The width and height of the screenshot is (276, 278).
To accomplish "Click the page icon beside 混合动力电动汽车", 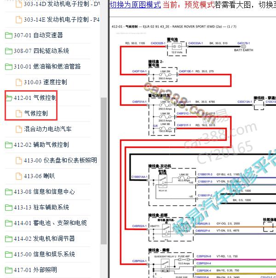I will click(x=19, y=129).
